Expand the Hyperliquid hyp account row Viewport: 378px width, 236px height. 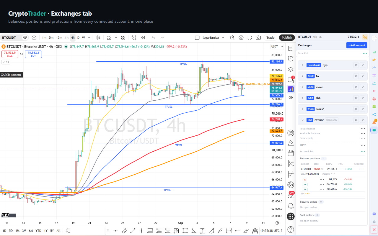click(302, 65)
